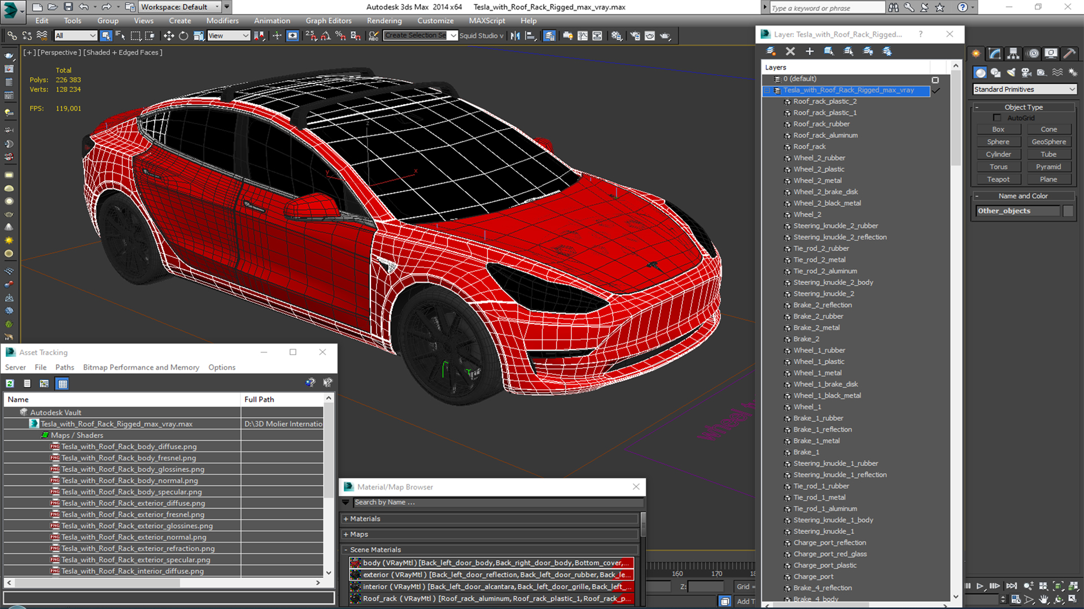Open Paths menu in Asset Tracking
The image size is (1084, 609).
tap(64, 367)
